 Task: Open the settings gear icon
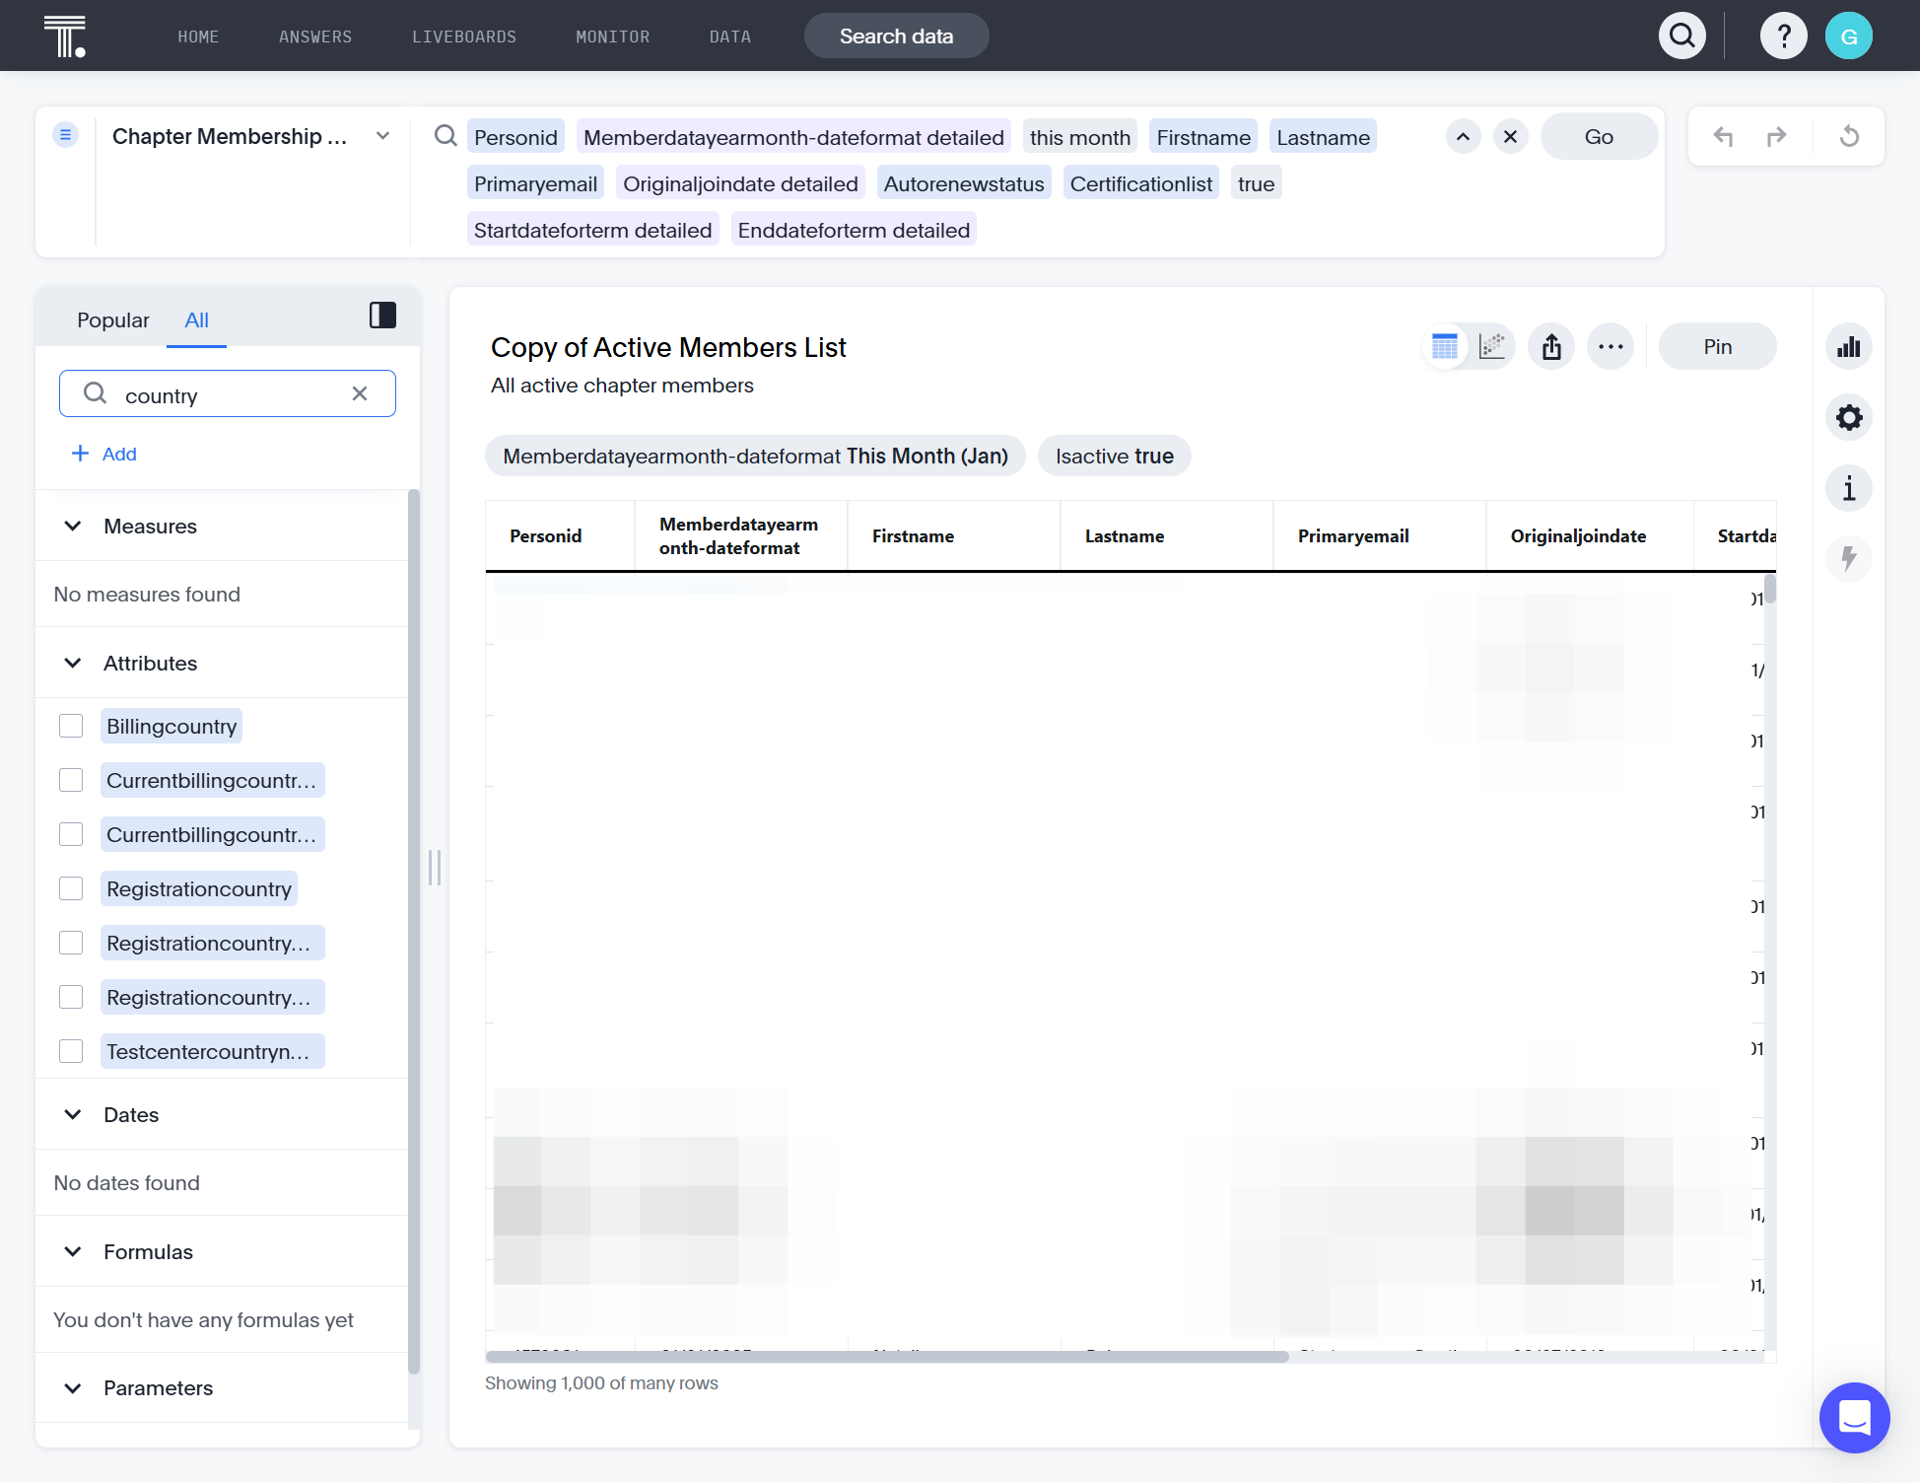(x=1849, y=417)
